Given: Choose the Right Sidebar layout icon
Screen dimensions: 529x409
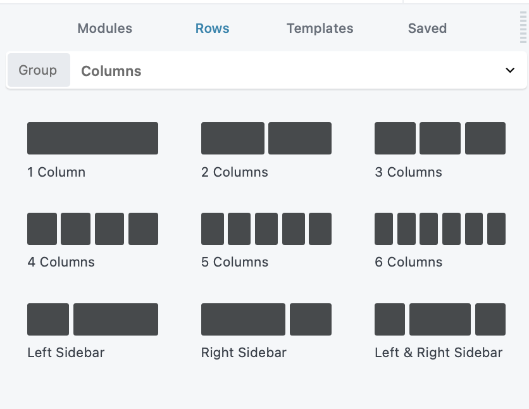Looking at the screenshot, I should 266,319.
